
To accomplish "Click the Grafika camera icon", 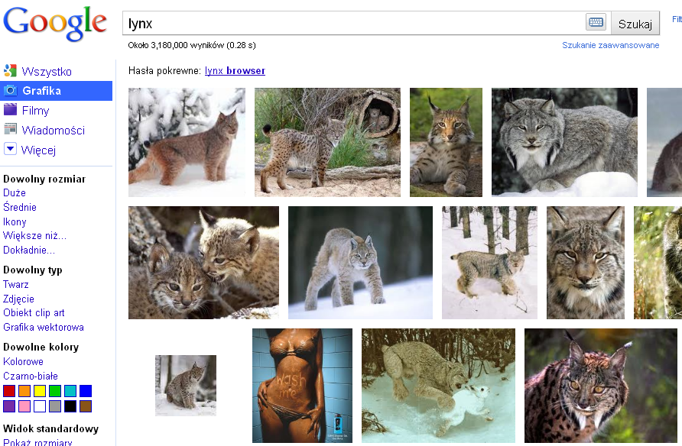I will 10,91.
